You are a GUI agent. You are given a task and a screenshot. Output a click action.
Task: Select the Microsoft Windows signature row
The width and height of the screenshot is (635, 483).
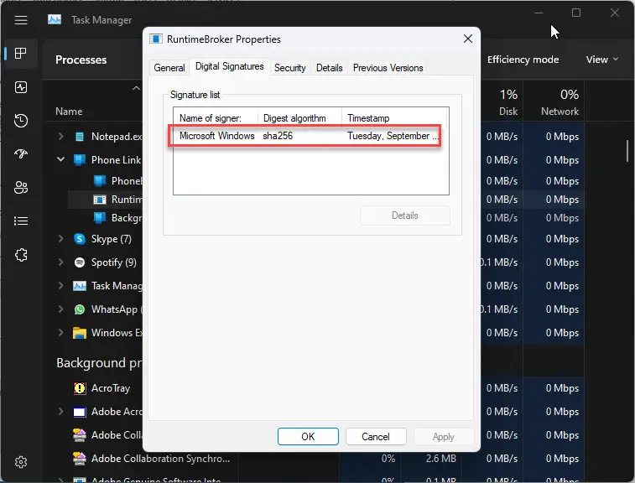click(x=310, y=136)
